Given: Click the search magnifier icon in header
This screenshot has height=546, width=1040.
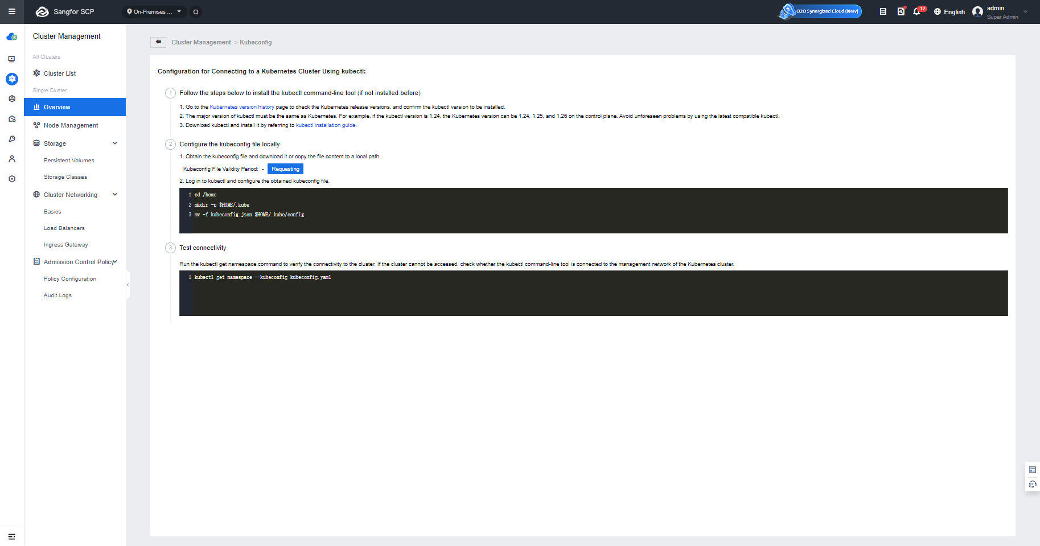Looking at the screenshot, I should [196, 11].
